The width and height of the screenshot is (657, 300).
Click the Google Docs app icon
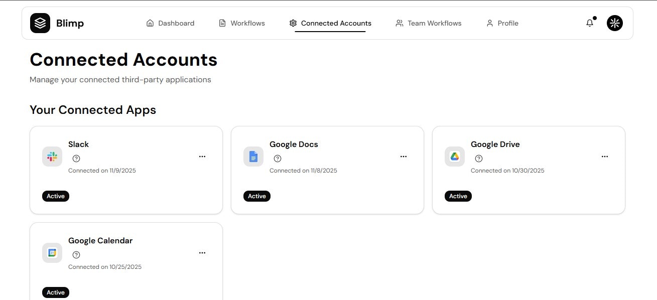253,157
